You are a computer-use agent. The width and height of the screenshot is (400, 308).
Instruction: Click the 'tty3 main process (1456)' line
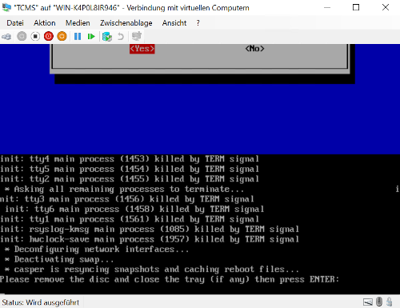point(127,199)
